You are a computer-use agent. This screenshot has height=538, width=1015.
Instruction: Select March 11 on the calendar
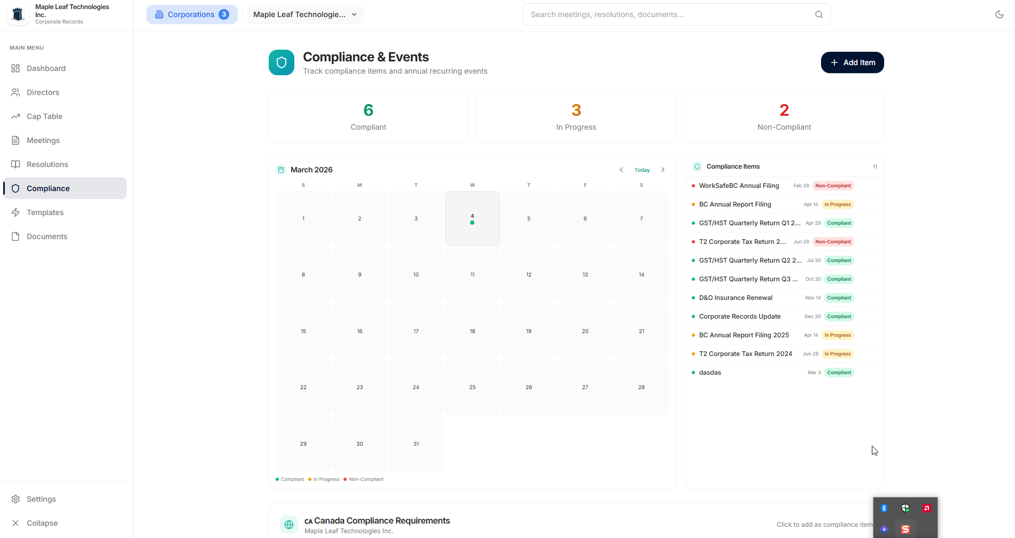point(472,275)
